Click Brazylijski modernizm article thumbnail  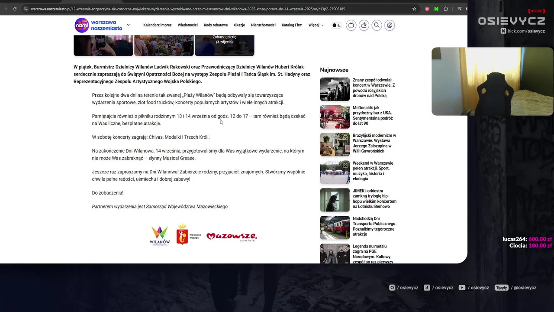pyautogui.click(x=335, y=144)
